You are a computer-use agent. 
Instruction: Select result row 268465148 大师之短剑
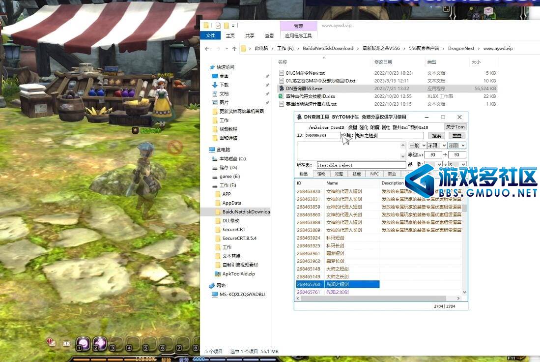coord(378,269)
